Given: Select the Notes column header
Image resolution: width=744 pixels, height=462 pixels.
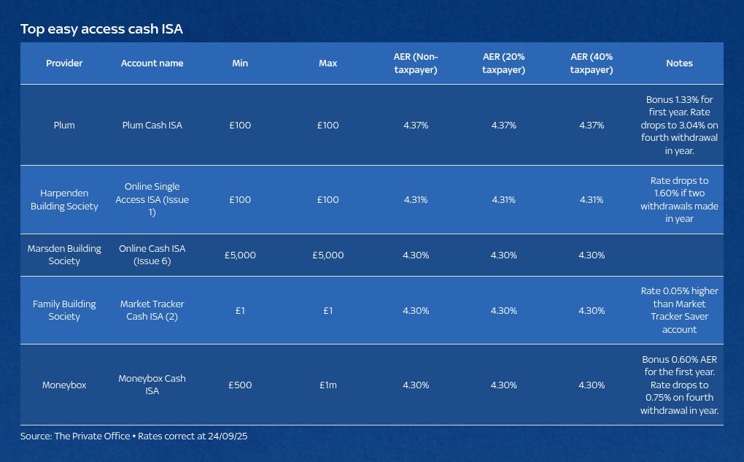Looking at the screenshot, I should [679, 63].
